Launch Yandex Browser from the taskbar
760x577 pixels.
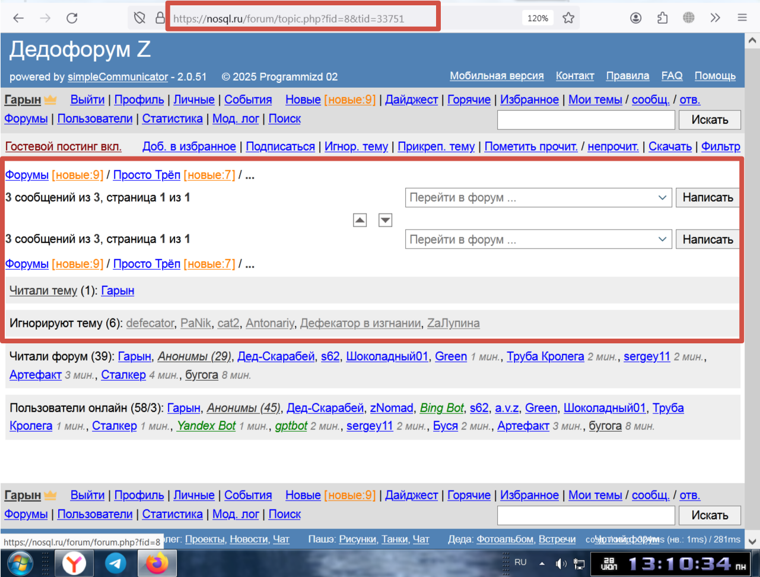coord(74,563)
